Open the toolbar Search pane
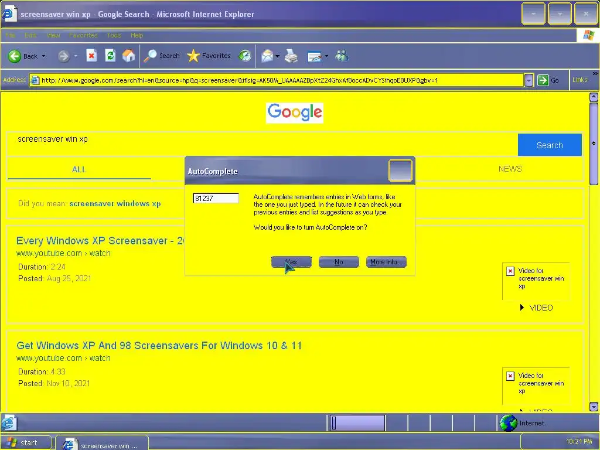The height and width of the screenshot is (450, 600). tap(162, 56)
